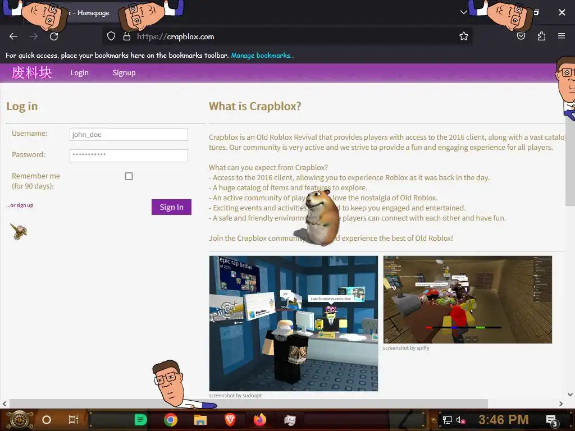575x431 pixels.
Task: Click the horizontal scrollbar right arrow
Action: [561, 404]
